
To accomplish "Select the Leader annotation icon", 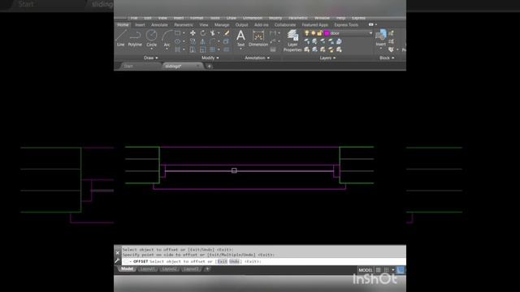I will click(273, 41).
